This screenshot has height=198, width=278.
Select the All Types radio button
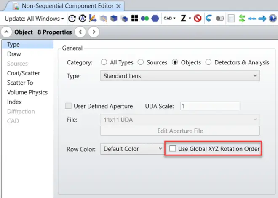[x=104, y=62]
